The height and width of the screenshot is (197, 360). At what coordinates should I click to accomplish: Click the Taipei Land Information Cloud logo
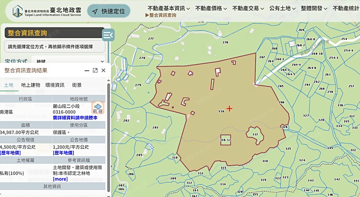tap(47, 11)
